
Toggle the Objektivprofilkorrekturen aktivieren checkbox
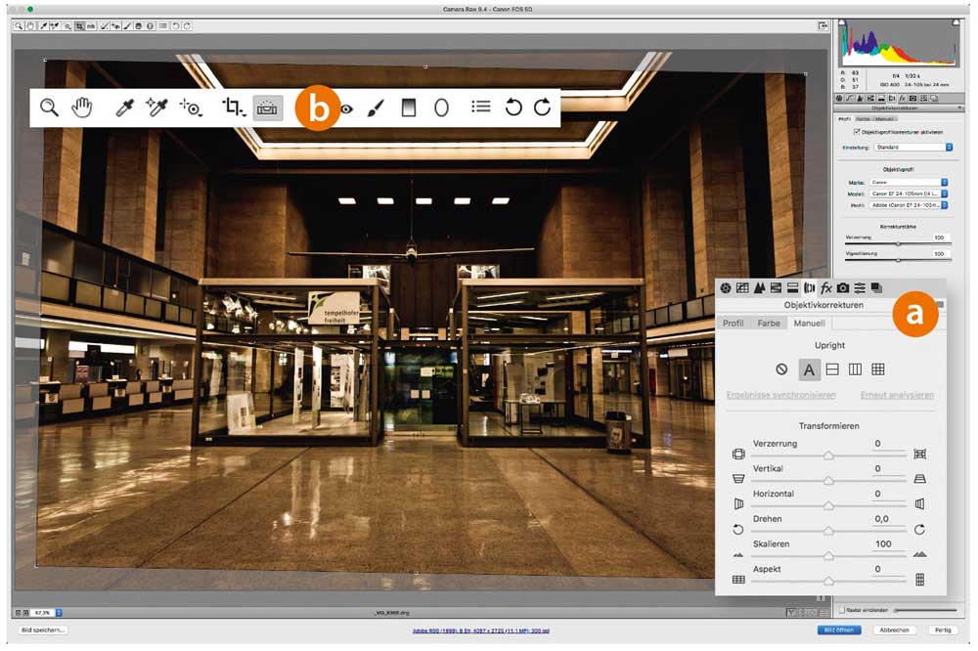coord(857,131)
